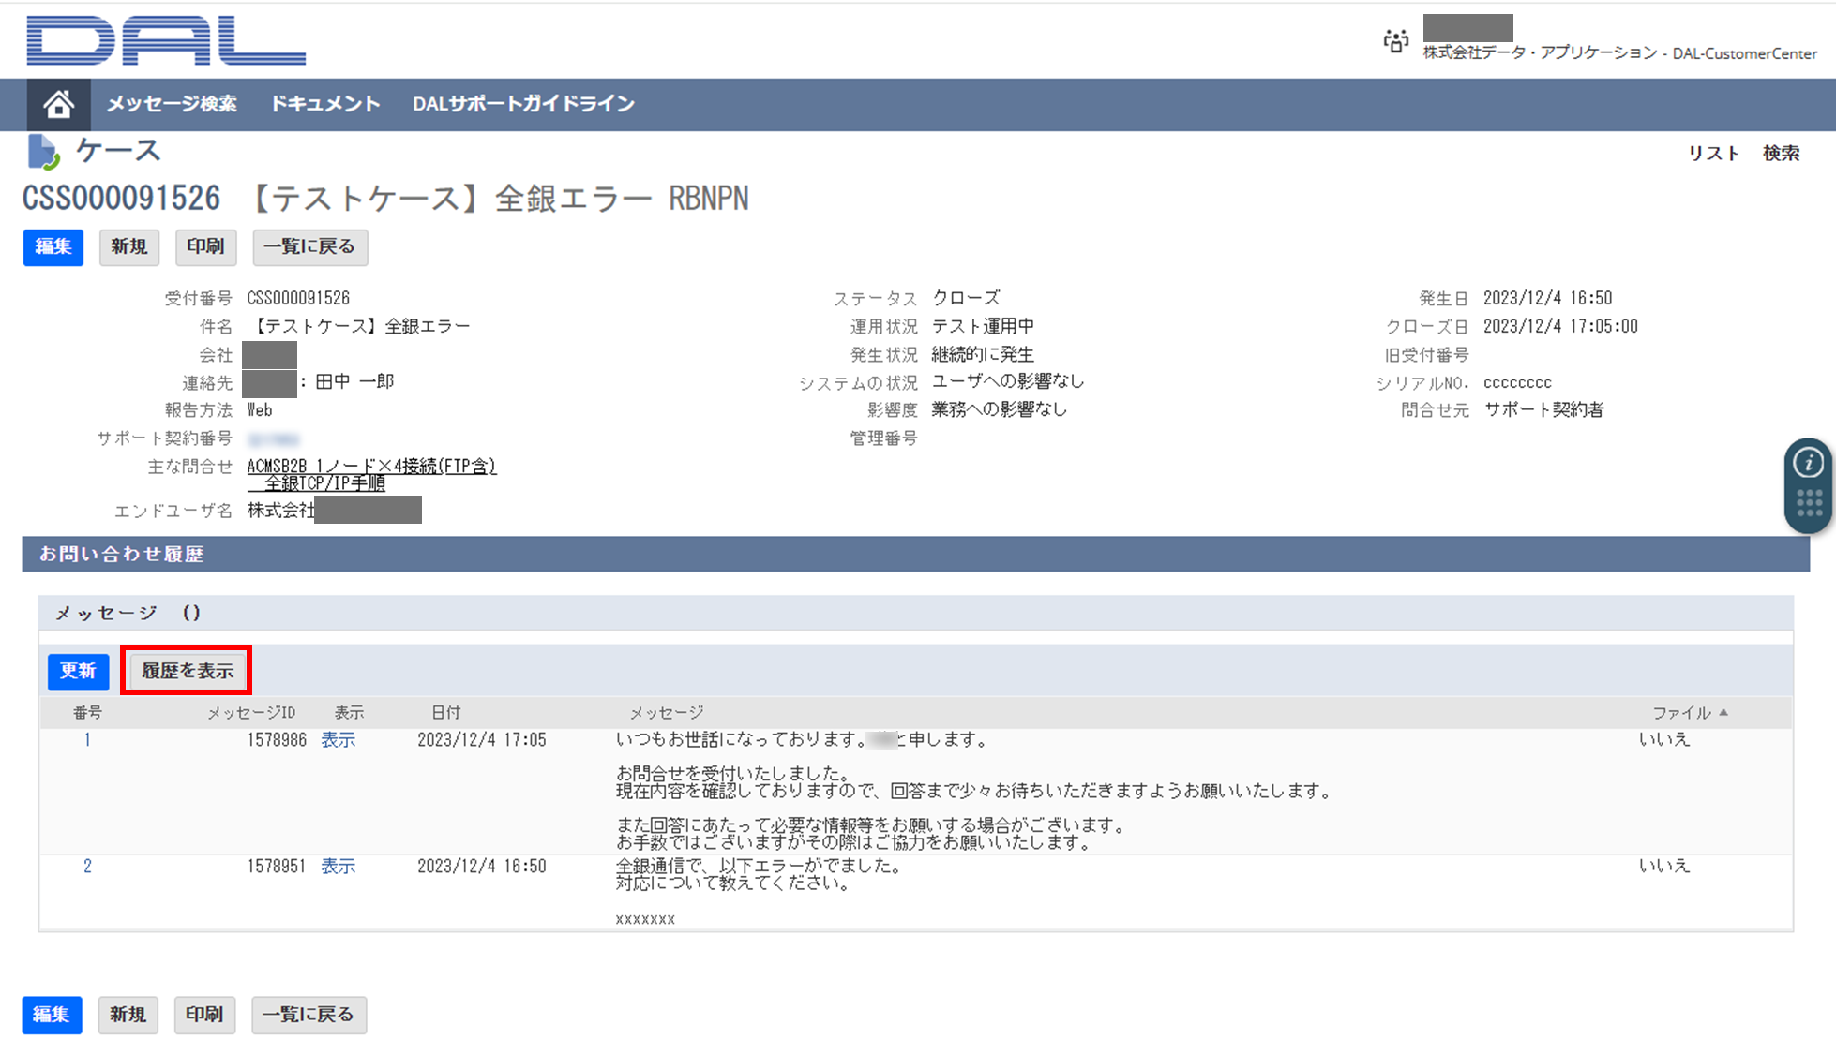Sort by ファイル column arrow
The width and height of the screenshot is (1836, 1054).
tap(1723, 713)
